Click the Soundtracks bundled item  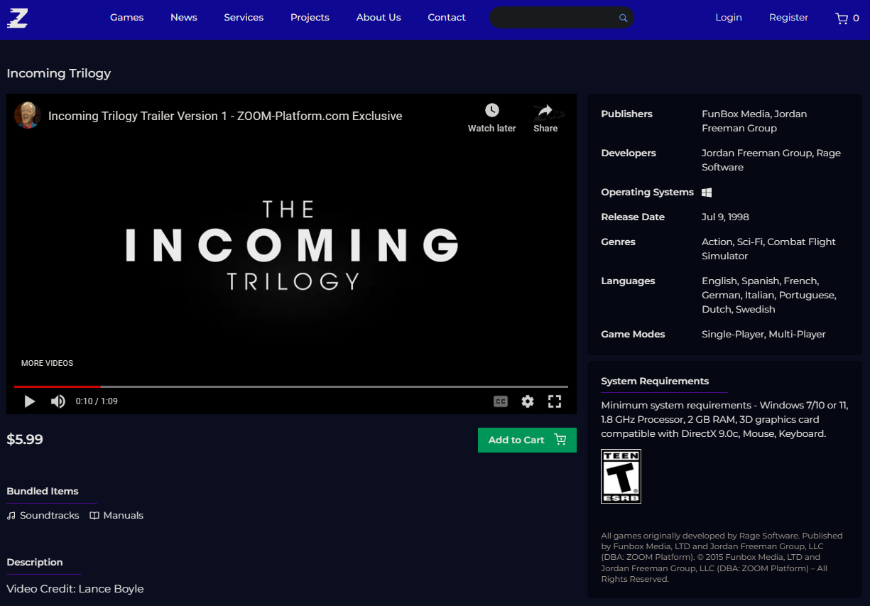[43, 516]
